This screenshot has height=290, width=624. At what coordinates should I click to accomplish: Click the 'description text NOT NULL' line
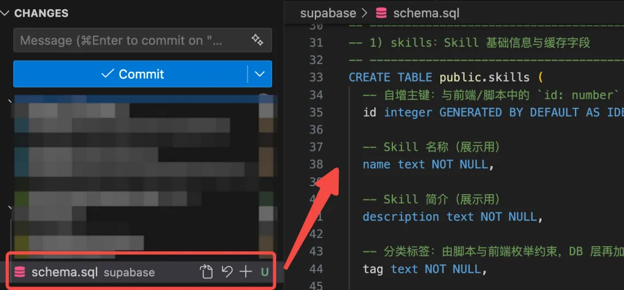click(x=452, y=217)
